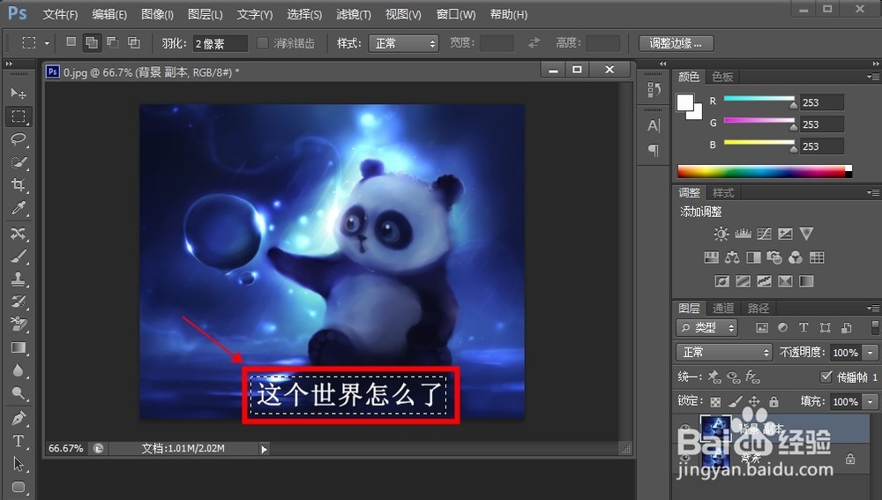The height and width of the screenshot is (500, 882).
Task: Choose New selection mode
Action: tap(71, 42)
